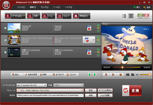Step to next frame in preview
153x105 pixels.
pos(113,75)
